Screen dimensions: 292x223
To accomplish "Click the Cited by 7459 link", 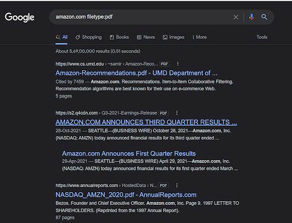I will pyautogui.click(x=70, y=82).
